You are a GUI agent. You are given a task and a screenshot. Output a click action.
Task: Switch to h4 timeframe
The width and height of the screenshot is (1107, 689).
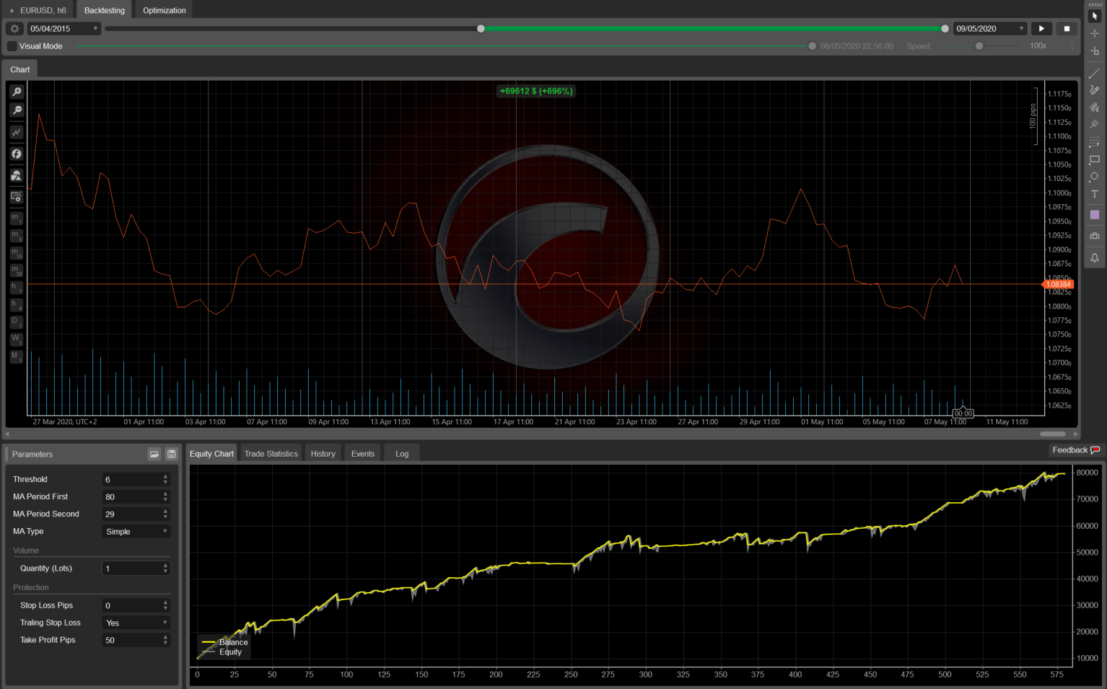point(16,304)
